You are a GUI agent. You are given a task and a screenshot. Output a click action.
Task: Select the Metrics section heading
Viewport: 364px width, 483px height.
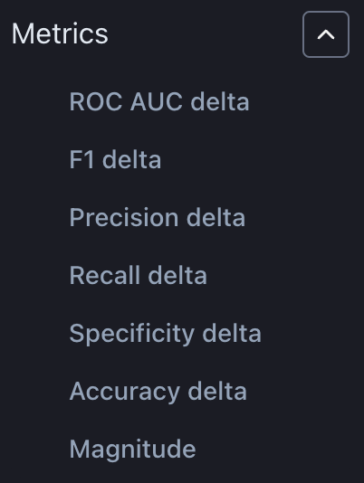(60, 33)
